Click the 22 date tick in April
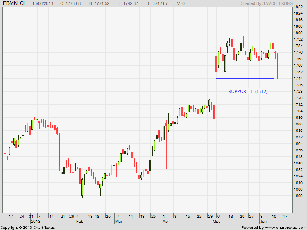This screenshot has width=307, height=230. tap(199, 217)
